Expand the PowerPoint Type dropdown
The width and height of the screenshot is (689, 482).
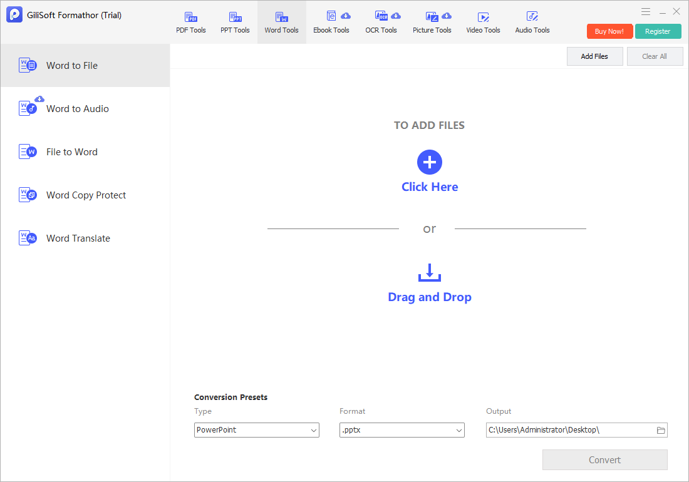257,430
